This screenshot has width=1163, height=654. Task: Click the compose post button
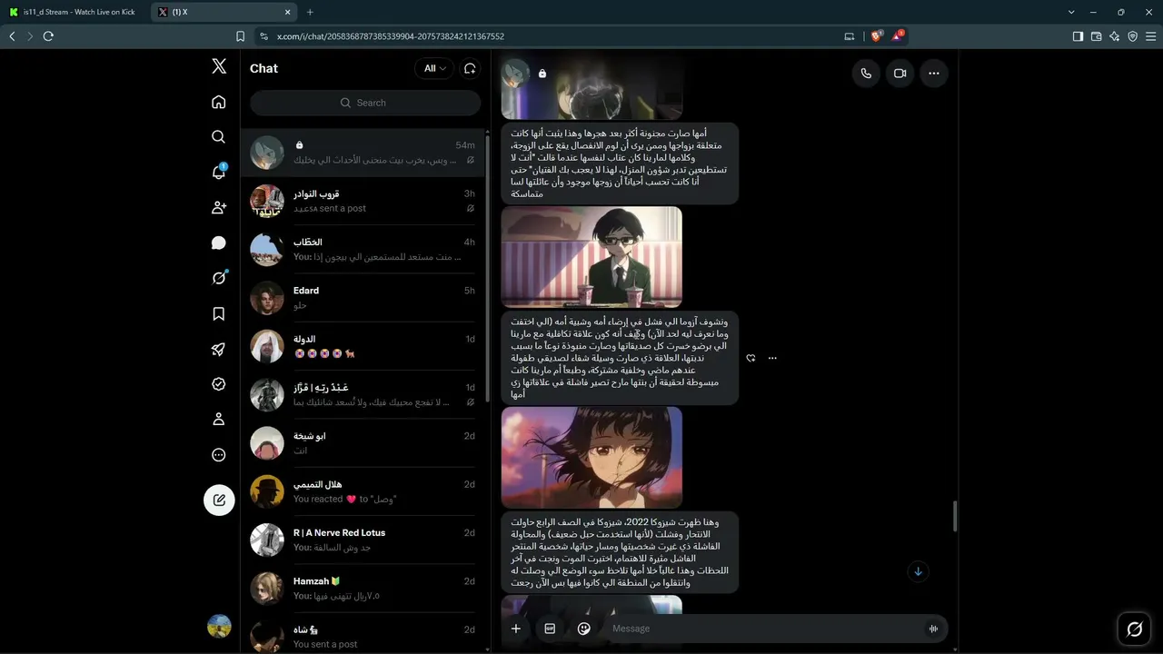[x=219, y=500]
